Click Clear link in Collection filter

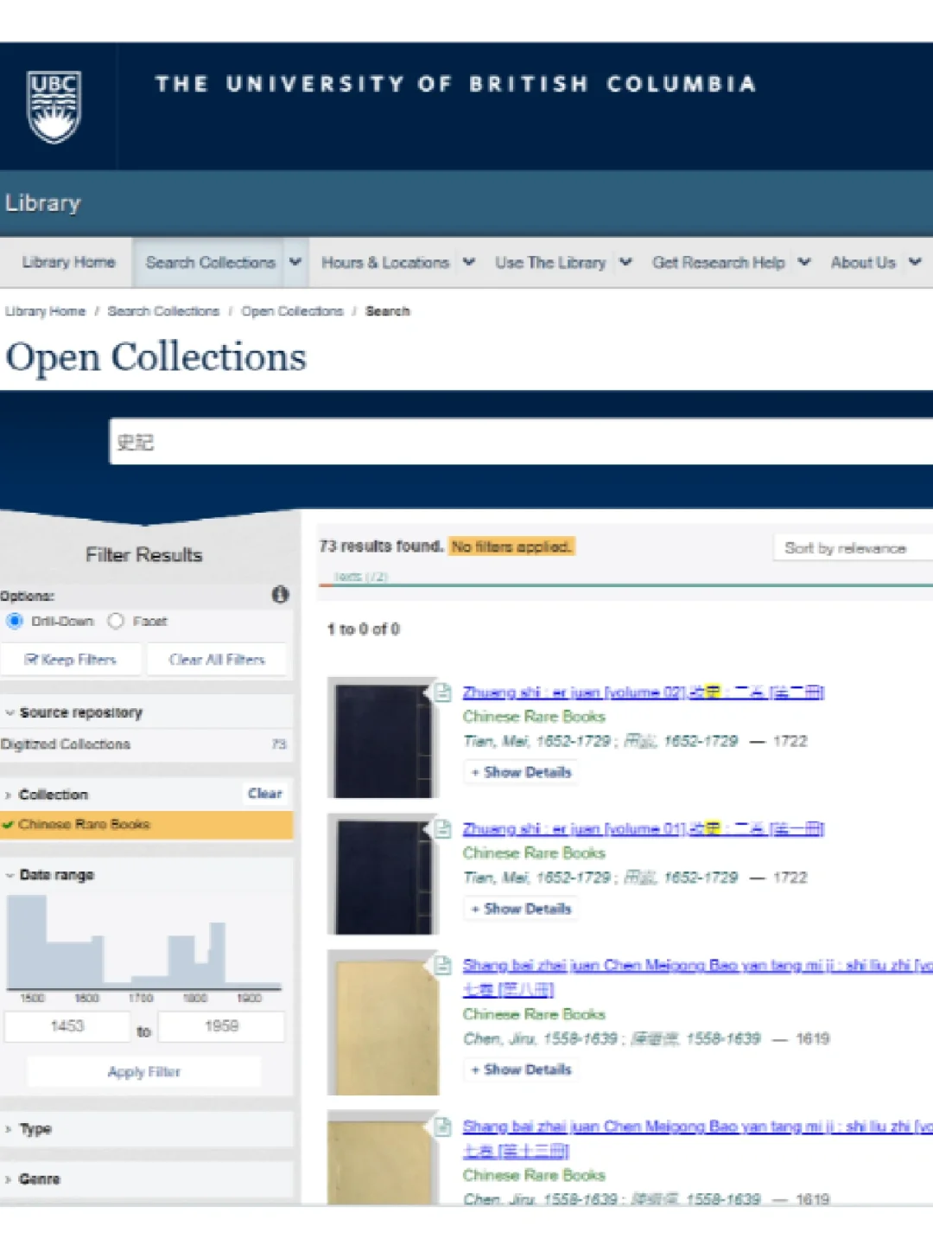point(265,794)
